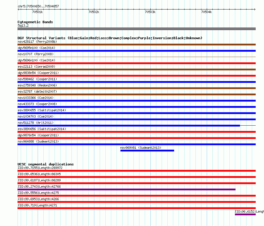Click the nsv428117 (Perry2008b) label

pyautogui.click(x=37, y=42)
